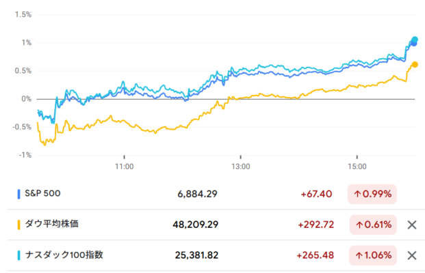Viewport: 425px width, 273px height.
Task: Remove ダウ平均株価 from the comparison
Action: pos(411,225)
